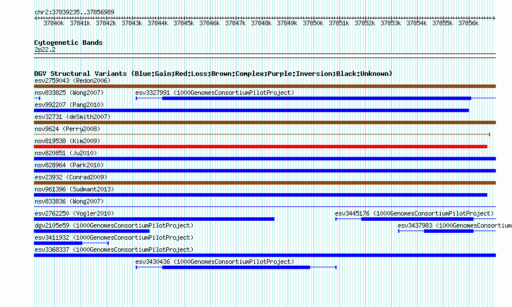Click the Cytogenetic Bands track title

[x=68, y=43]
